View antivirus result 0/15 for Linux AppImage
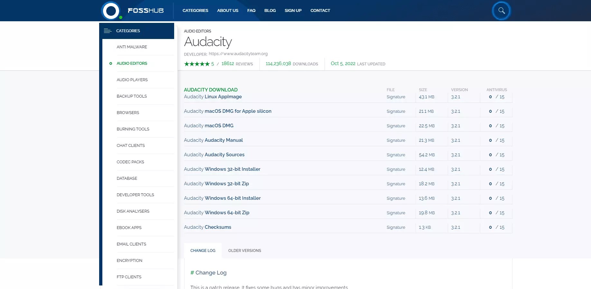Viewport: 591px width, 289px height. pos(497,97)
